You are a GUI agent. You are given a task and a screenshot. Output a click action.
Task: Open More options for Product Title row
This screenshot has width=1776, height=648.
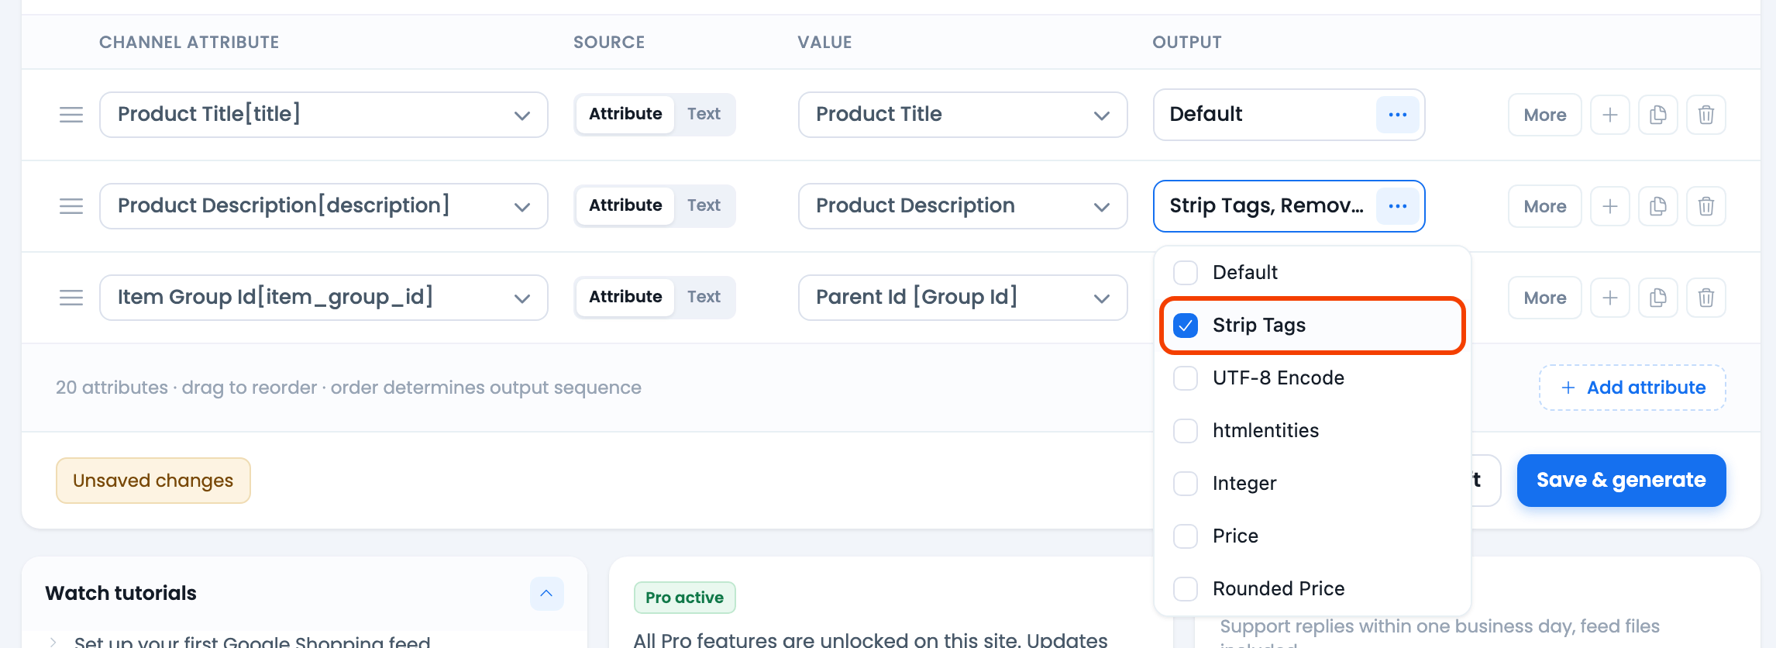(1545, 115)
